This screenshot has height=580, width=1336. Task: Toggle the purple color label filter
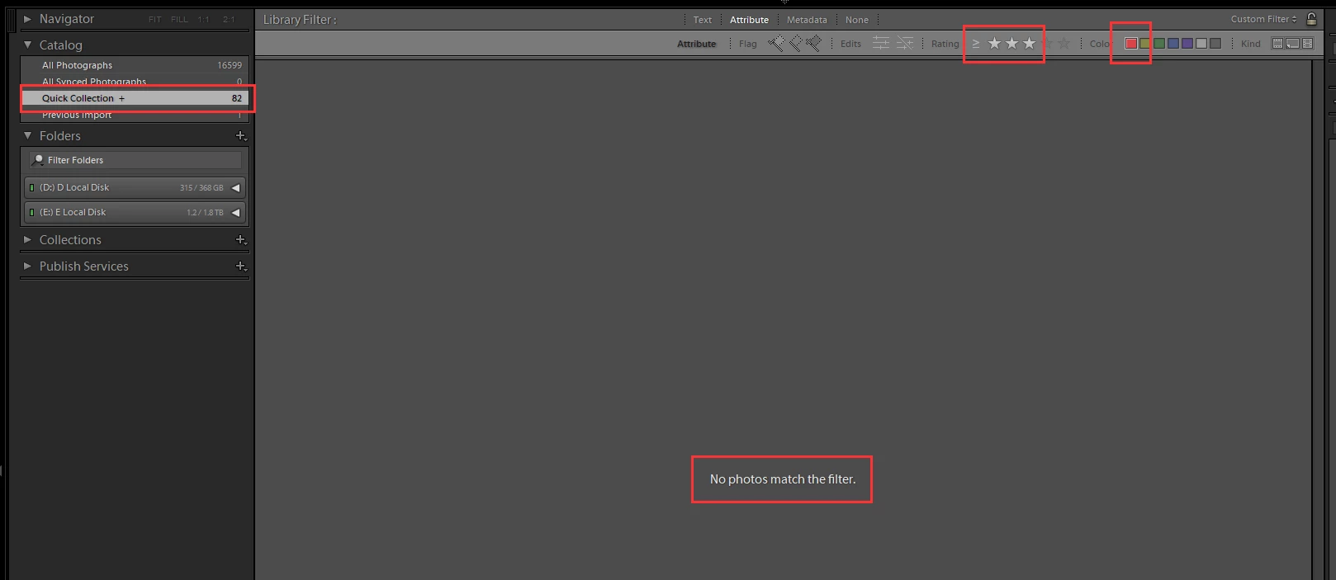1187,44
